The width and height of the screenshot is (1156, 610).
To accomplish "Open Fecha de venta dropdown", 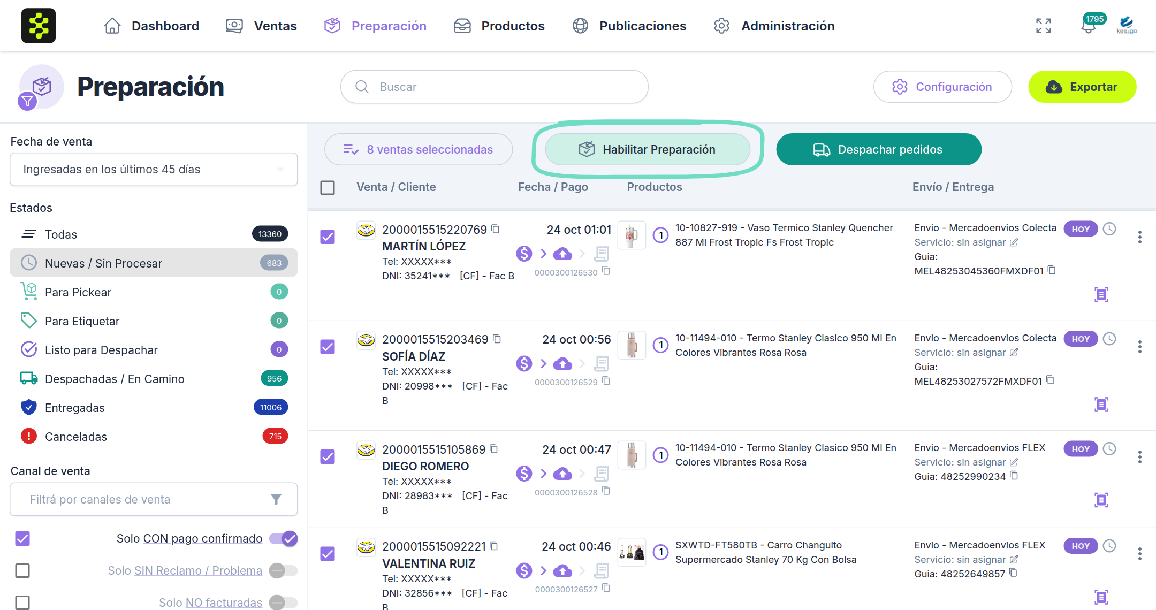I will click(154, 169).
